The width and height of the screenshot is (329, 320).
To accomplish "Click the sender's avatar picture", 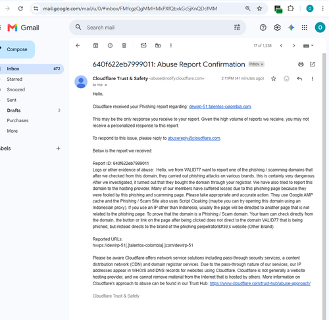I will pos(81,82).
